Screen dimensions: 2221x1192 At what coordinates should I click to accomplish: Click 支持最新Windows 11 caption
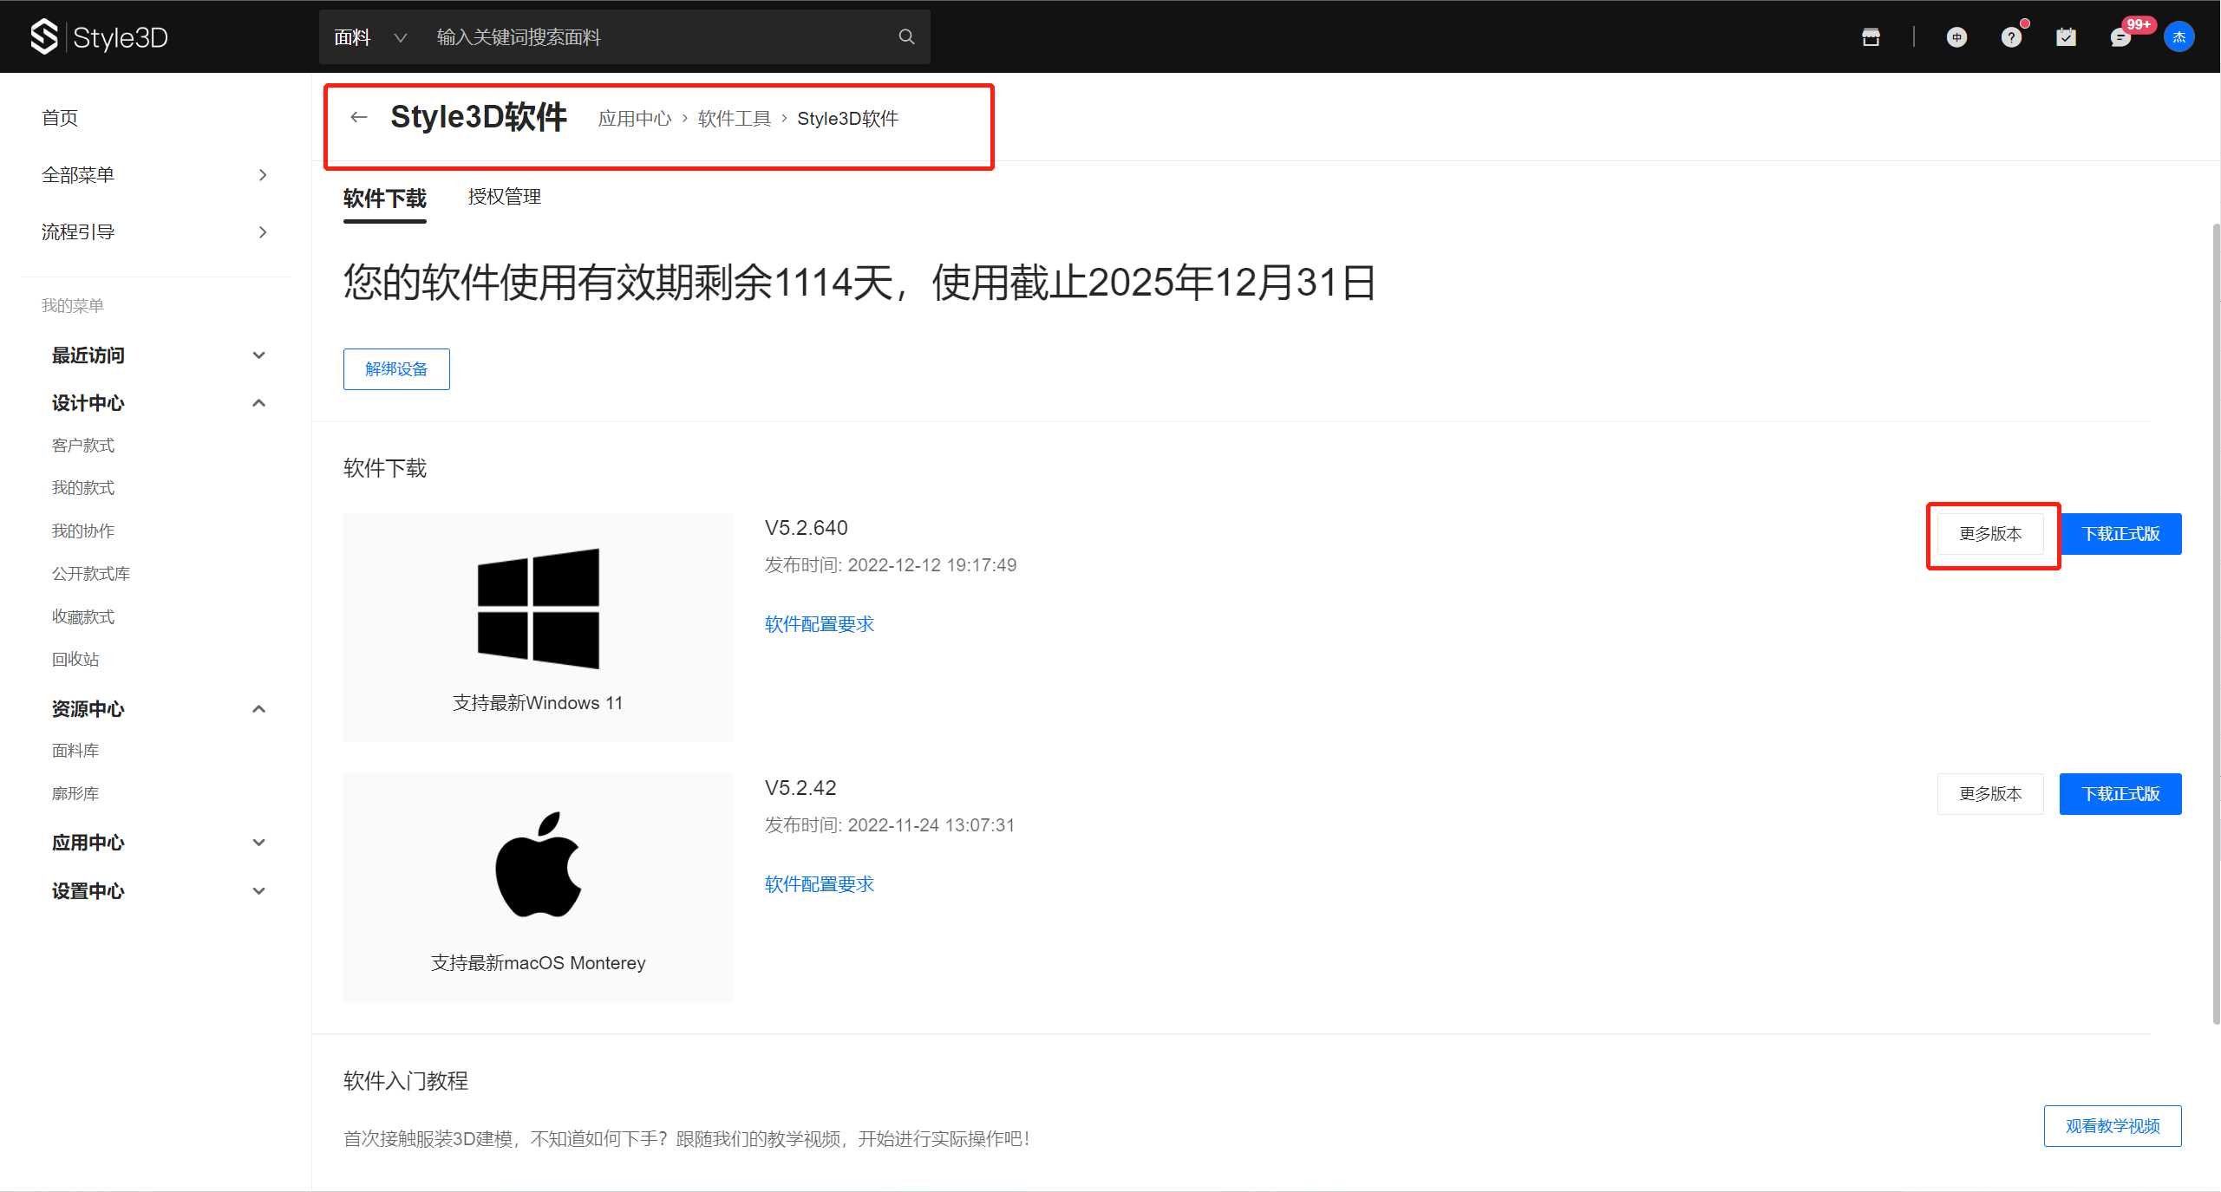pos(538,703)
